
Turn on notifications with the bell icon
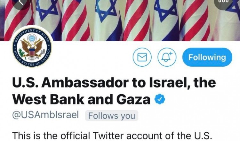point(167,57)
